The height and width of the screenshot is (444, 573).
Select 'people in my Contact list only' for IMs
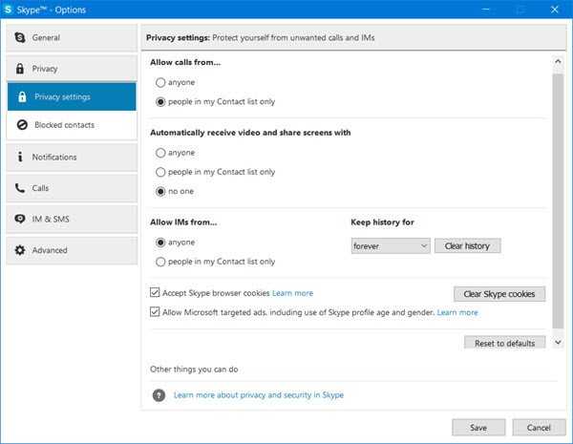pos(160,262)
